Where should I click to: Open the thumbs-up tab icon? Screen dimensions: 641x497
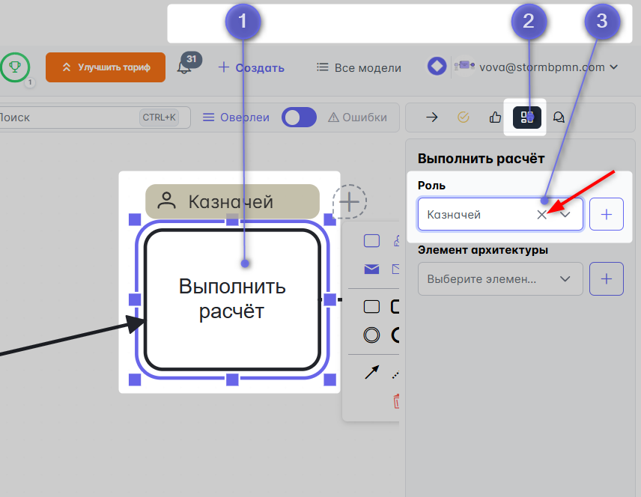coord(494,117)
